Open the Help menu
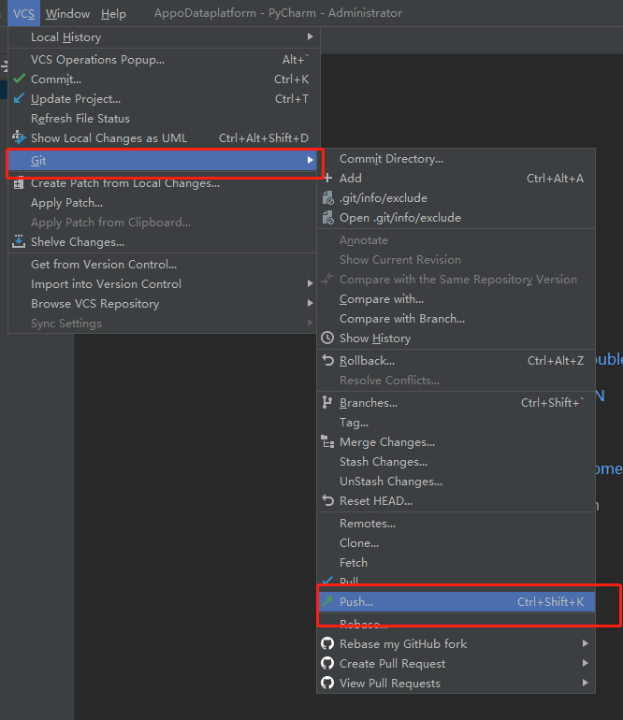The width and height of the screenshot is (623, 720). [113, 13]
